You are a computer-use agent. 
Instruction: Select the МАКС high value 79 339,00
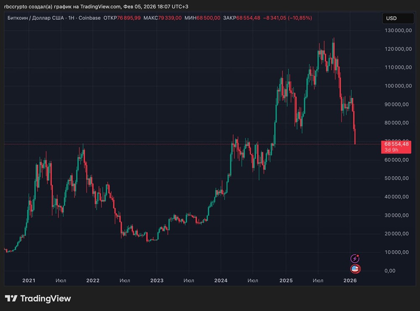click(x=169, y=18)
